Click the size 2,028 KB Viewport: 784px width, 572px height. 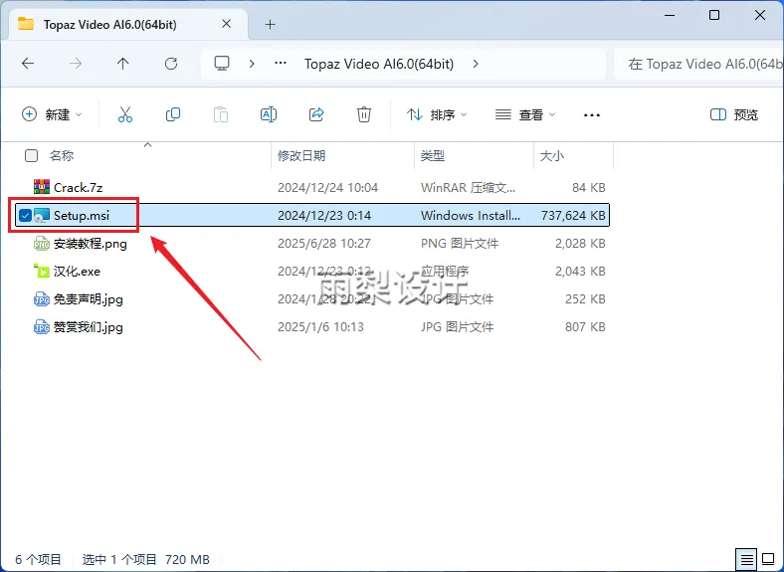click(x=580, y=244)
